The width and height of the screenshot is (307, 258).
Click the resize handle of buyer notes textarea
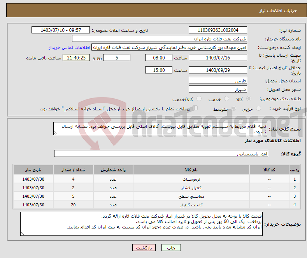pos(23,234)
